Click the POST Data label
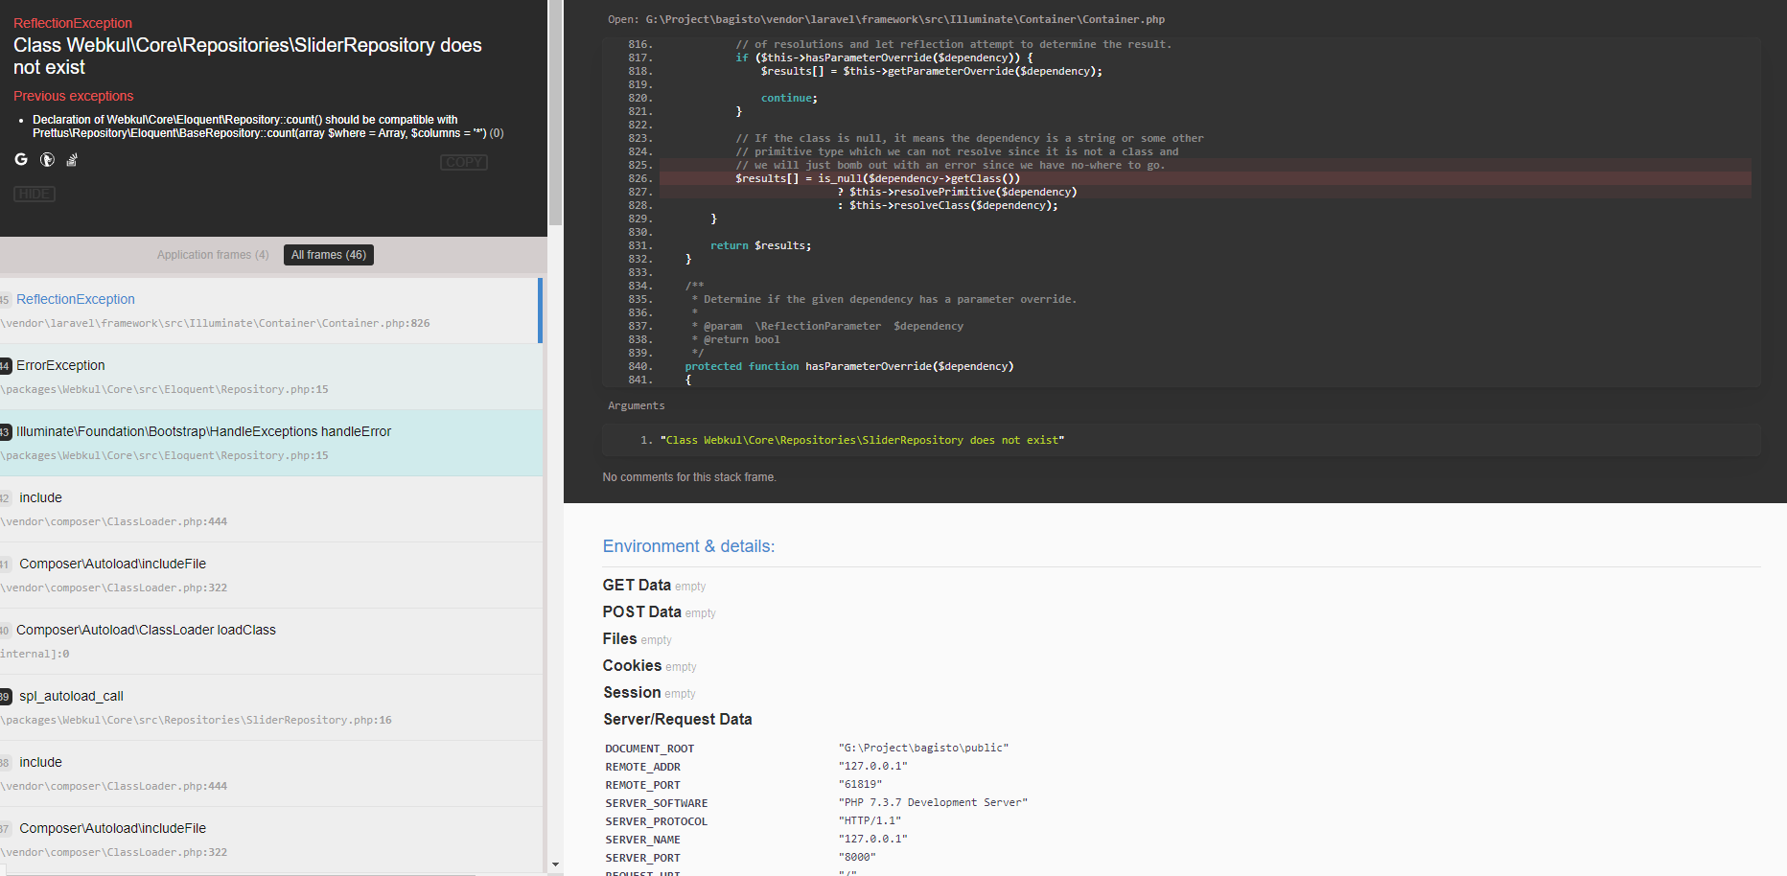Viewport: 1787px width, 876px height. pos(641,611)
